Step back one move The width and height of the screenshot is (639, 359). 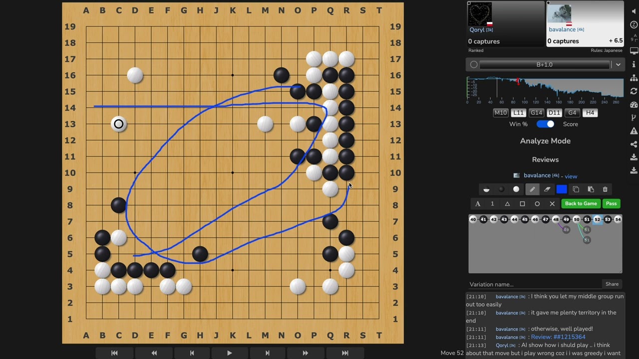coord(192,353)
